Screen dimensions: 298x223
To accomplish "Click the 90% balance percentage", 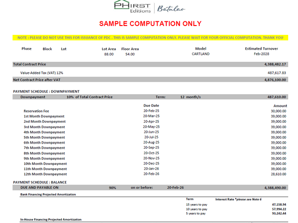I will click(x=112, y=188).
